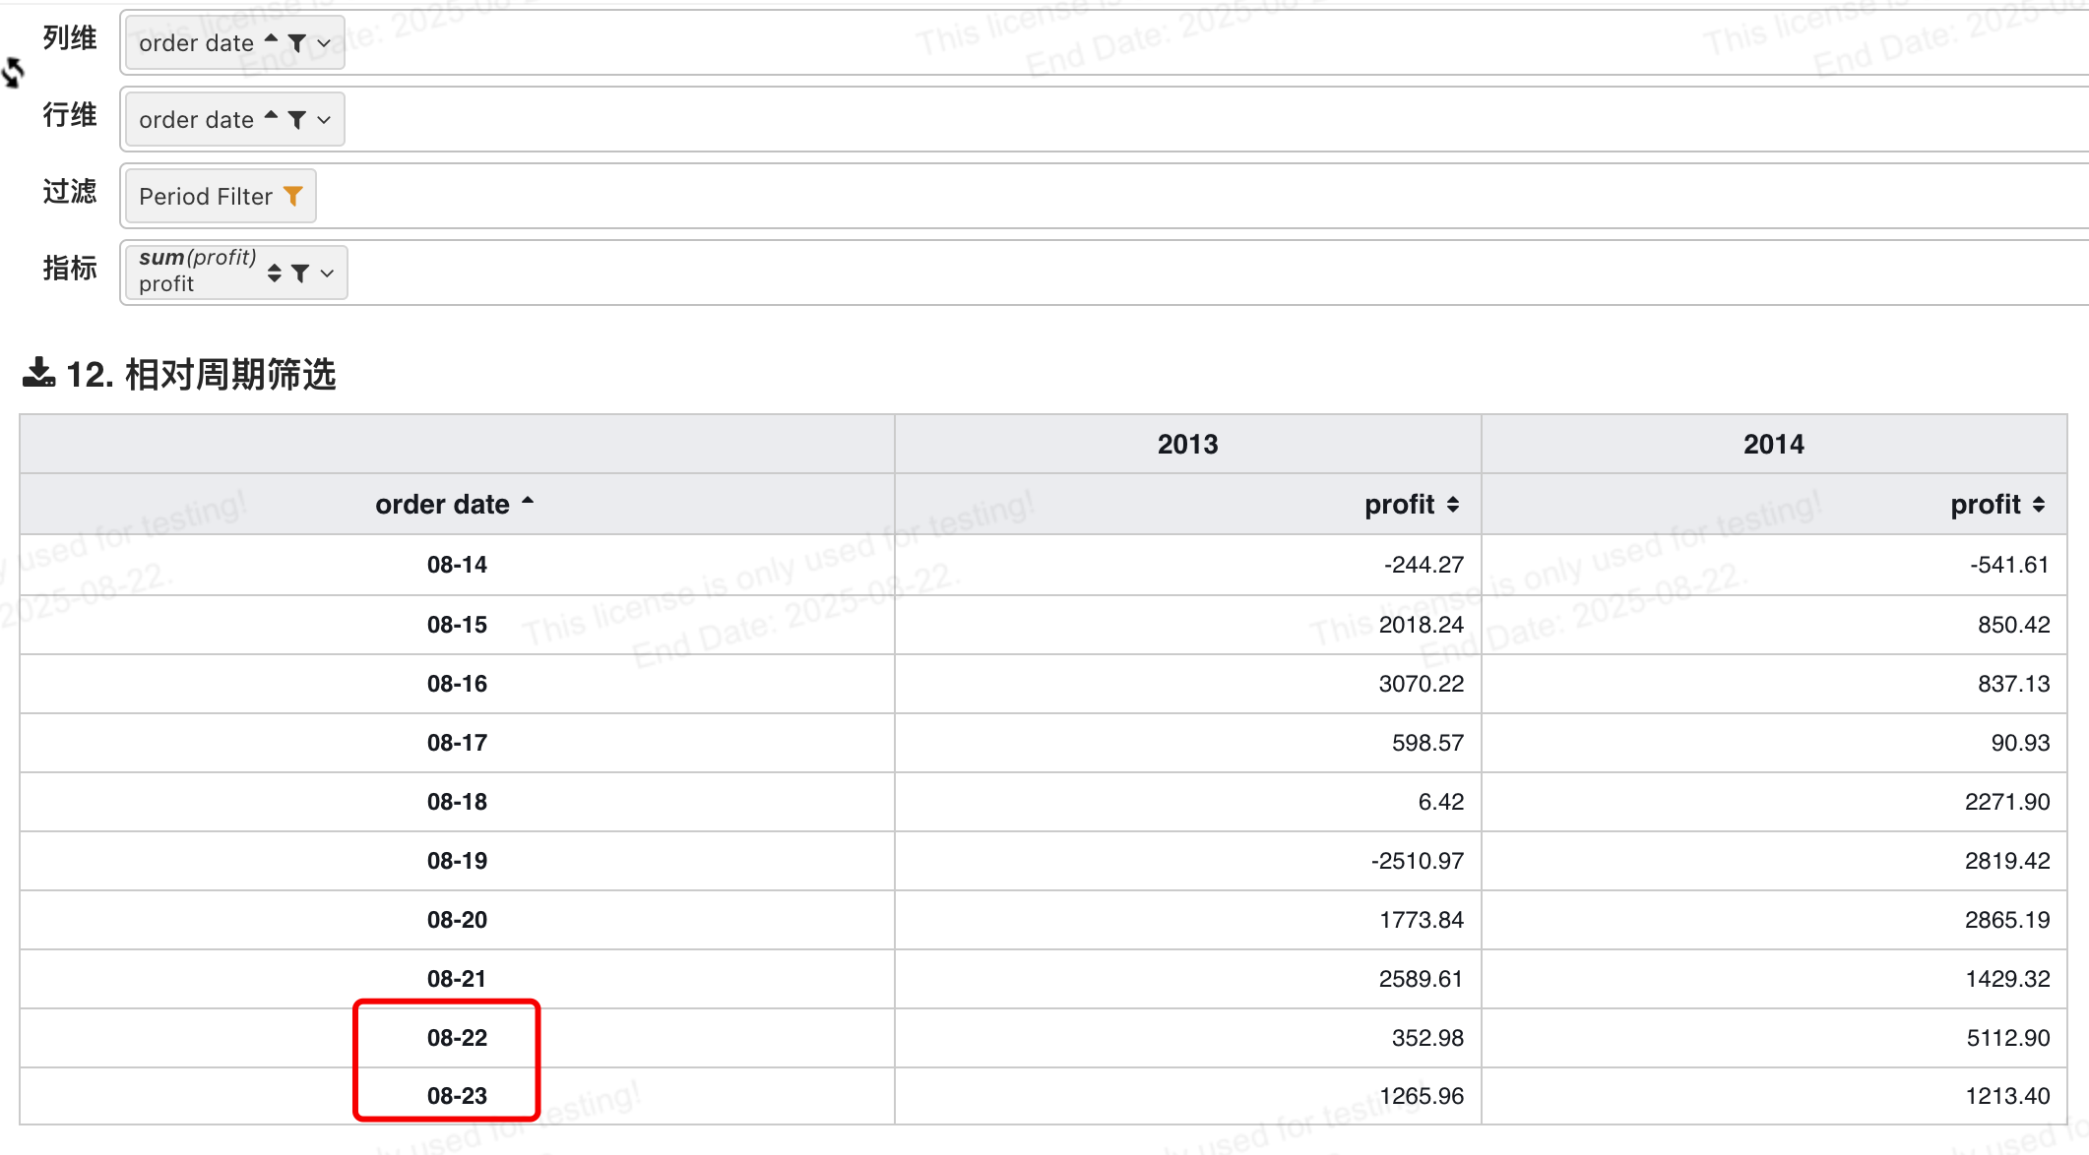Expand the row dimension order date dropdown chevron

pyautogui.click(x=324, y=120)
